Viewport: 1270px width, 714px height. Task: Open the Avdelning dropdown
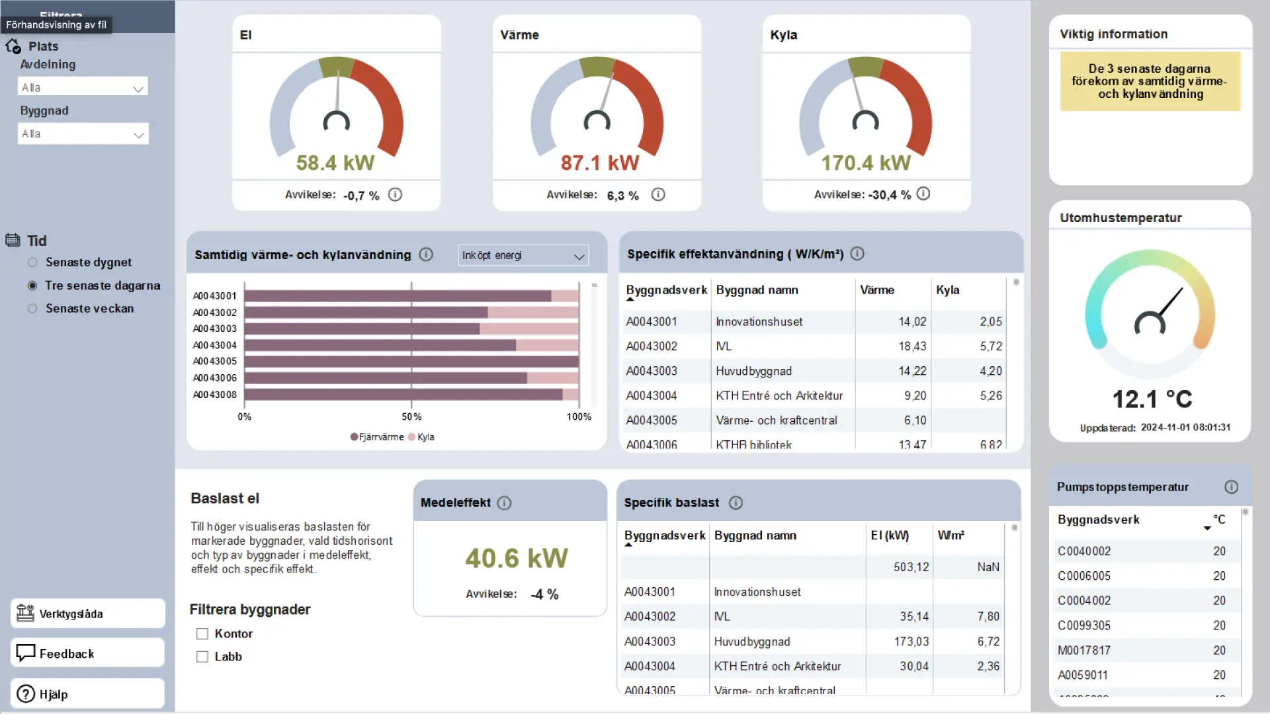tap(83, 87)
